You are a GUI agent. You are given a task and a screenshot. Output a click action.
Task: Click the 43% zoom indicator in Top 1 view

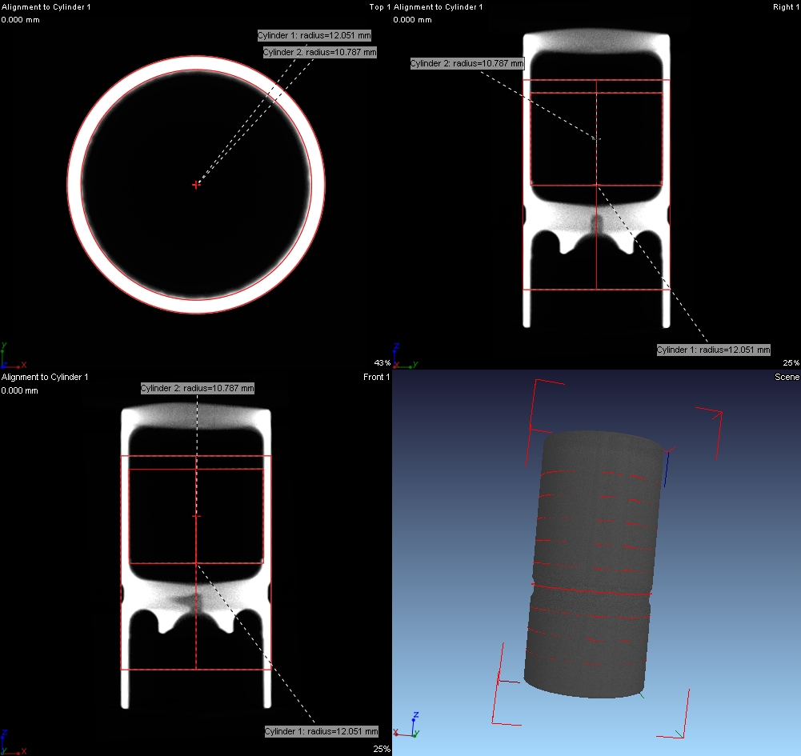tap(382, 363)
